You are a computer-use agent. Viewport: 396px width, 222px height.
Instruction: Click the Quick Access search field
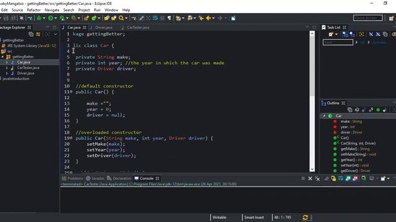pyautogui.click(x=368, y=18)
